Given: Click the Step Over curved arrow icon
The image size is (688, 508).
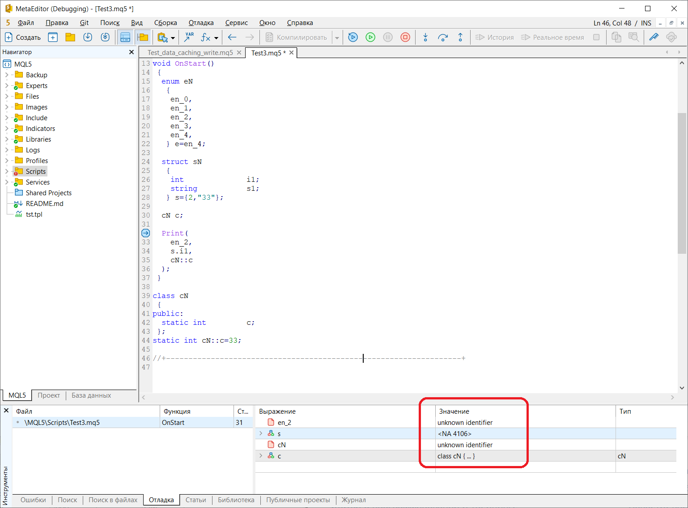Looking at the screenshot, I should pyautogui.click(x=443, y=38).
